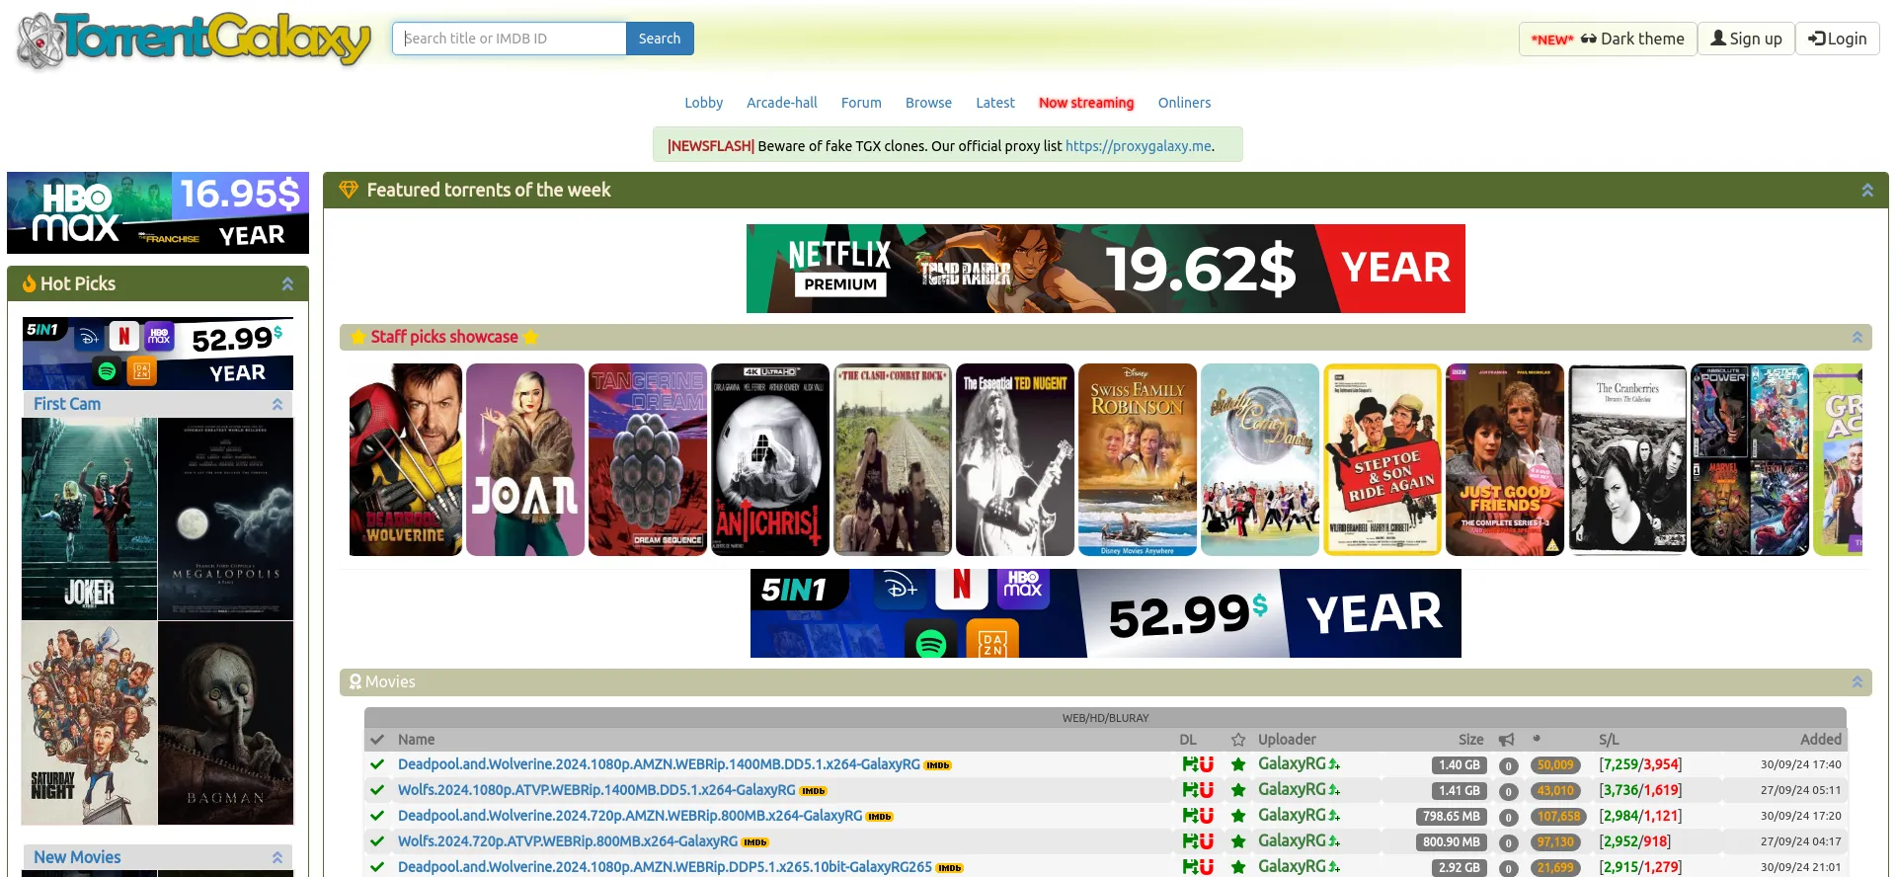
Task: Click the comments count bubble for Wolfs 1080p
Action: coord(1507,791)
